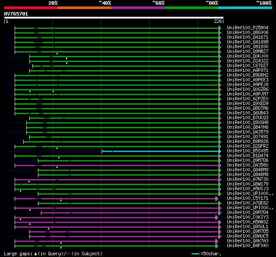
Task: Select the UniRef100_A9PEE3 label
Action: point(248,80)
